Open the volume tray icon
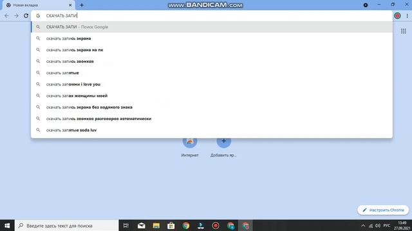The width and height of the screenshot is (412, 231). tap(378, 225)
